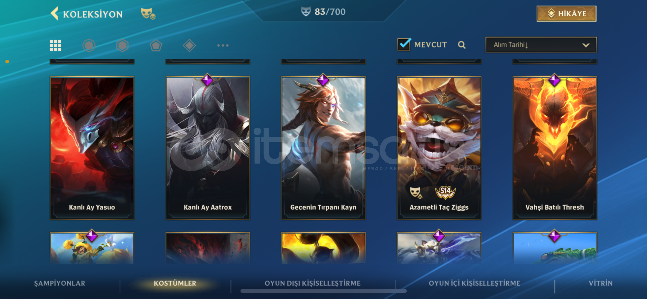Viewport: 647px width, 299px height.
Task: Select the diamond rarity filter icon
Action: 189,45
